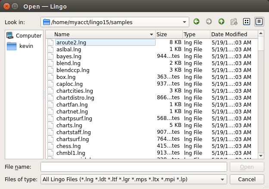Select the file charts.lng

(x=69, y=125)
